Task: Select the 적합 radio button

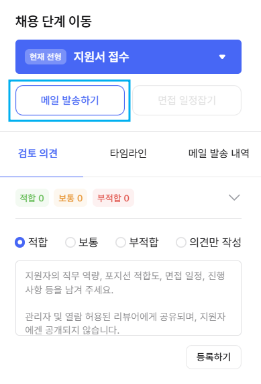Action: (x=20, y=242)
